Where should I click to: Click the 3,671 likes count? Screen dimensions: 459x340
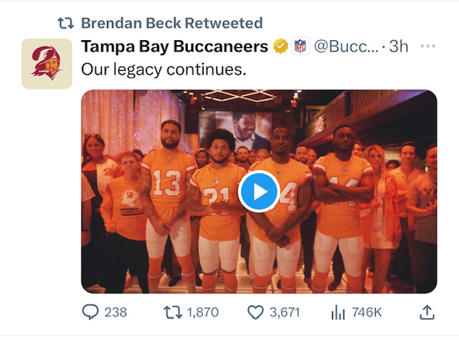(x=283, y=312)
